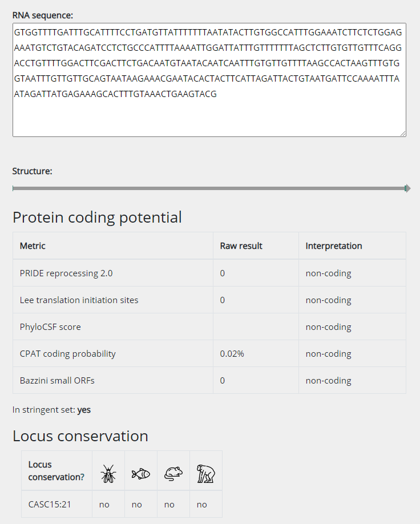Open the Lee translation initiation sites link
This screenshot has width=420, height=524.
79,300
